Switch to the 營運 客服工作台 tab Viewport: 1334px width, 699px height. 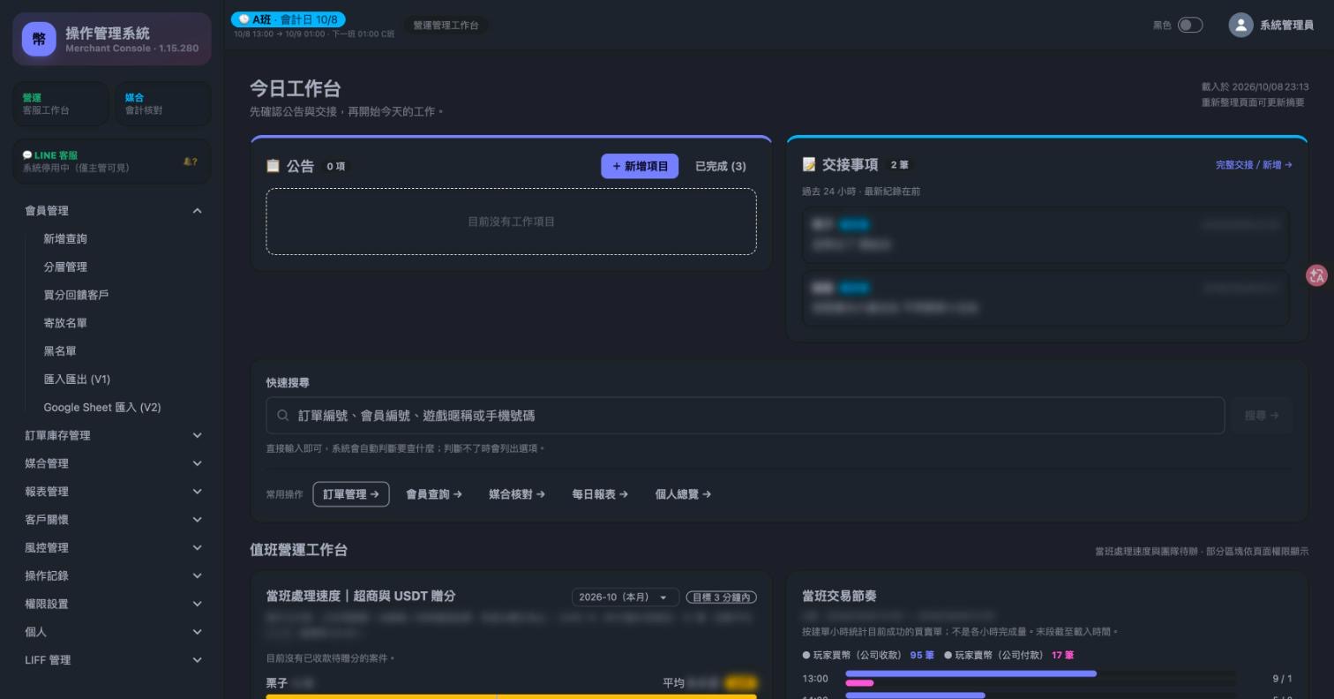point(61,104)
